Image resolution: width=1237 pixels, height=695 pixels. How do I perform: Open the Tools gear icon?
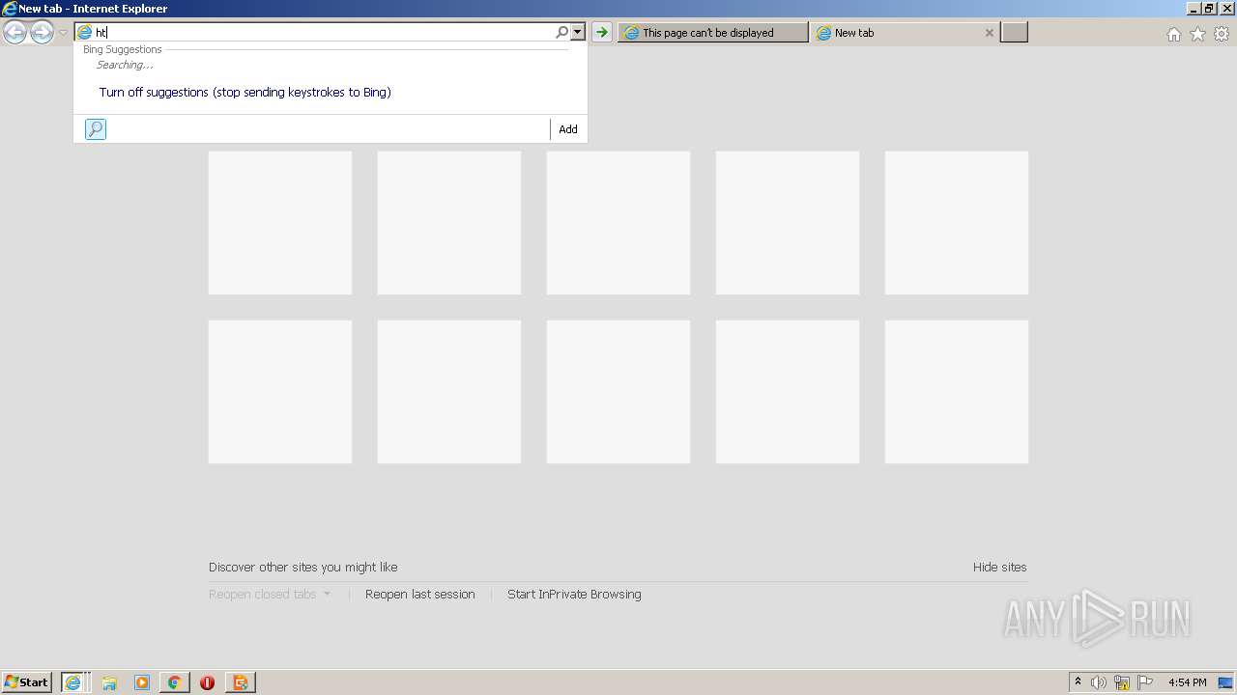coord(1222,34)
